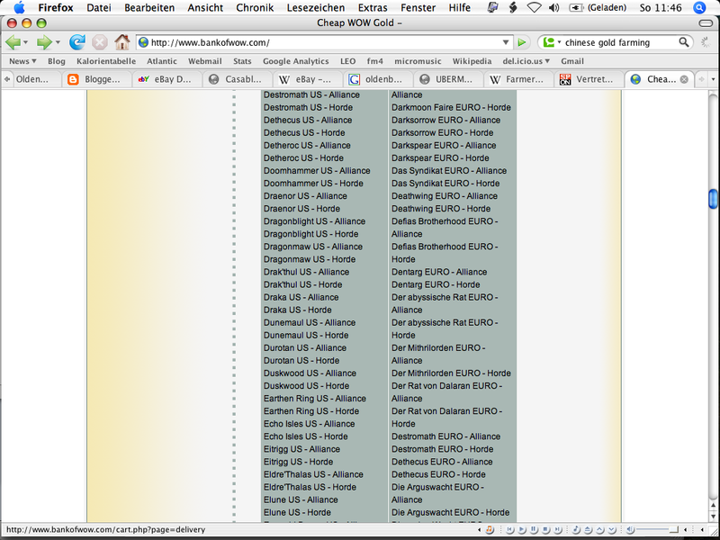Open Spotlight search in the menu bar

click(699, 8)
